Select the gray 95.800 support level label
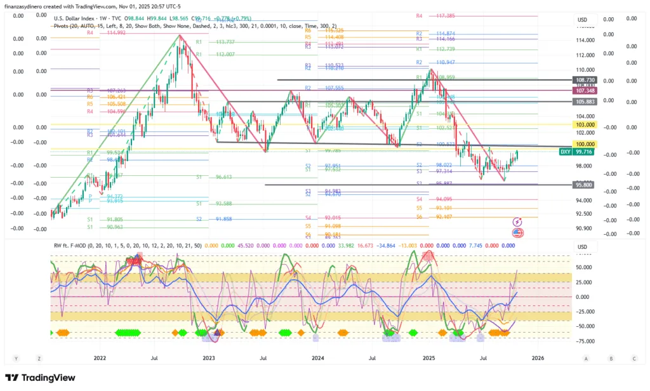Viewport: 650px width, 391px height. click(584, 185)
